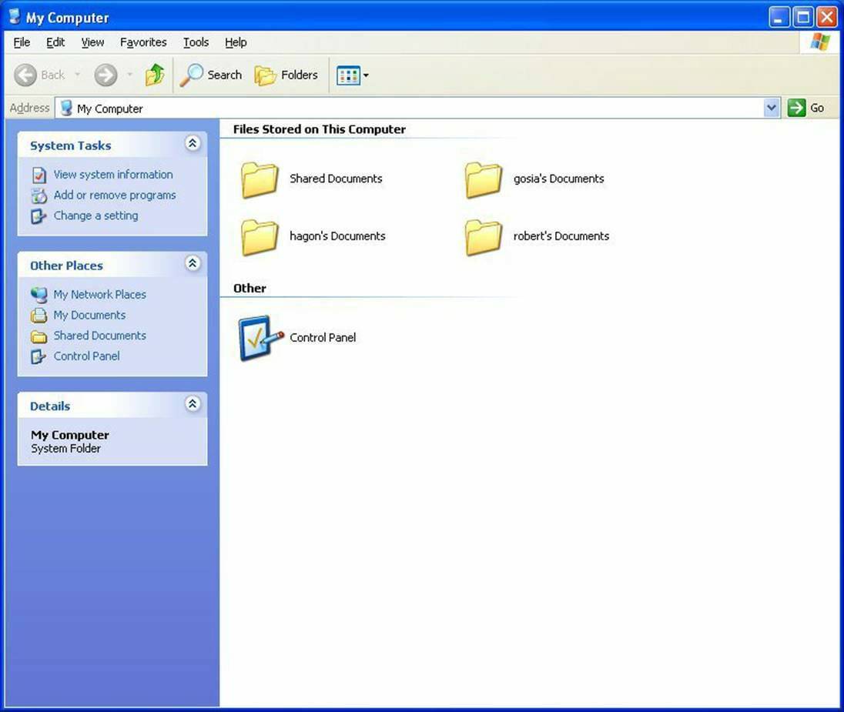
Task: Collapse the System Tasks panel
Action: pos(192,143)
